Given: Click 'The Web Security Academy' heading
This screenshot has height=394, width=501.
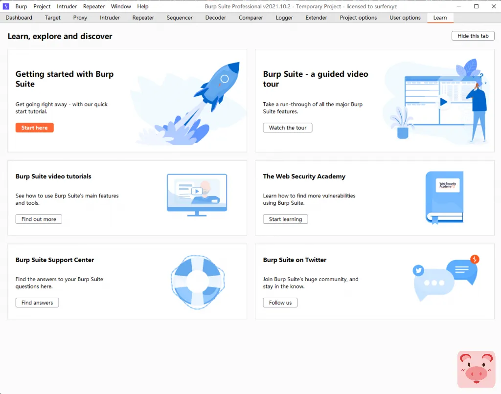Looking at the screenshot, I should coord(304,176).
